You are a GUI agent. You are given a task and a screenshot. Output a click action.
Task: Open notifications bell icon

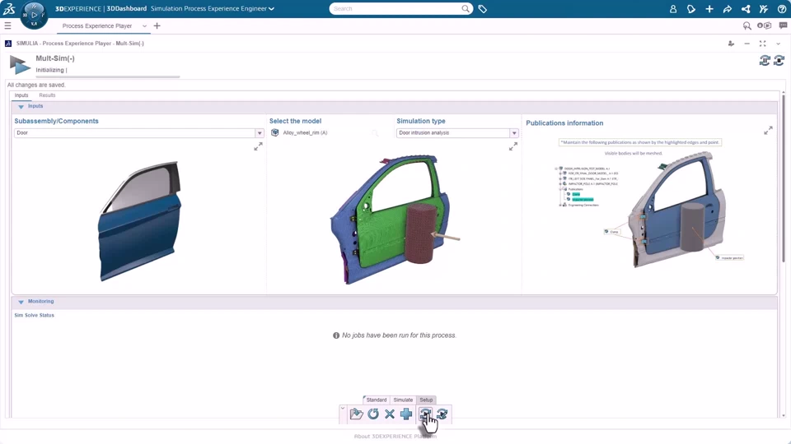click(x=691, y=8)
